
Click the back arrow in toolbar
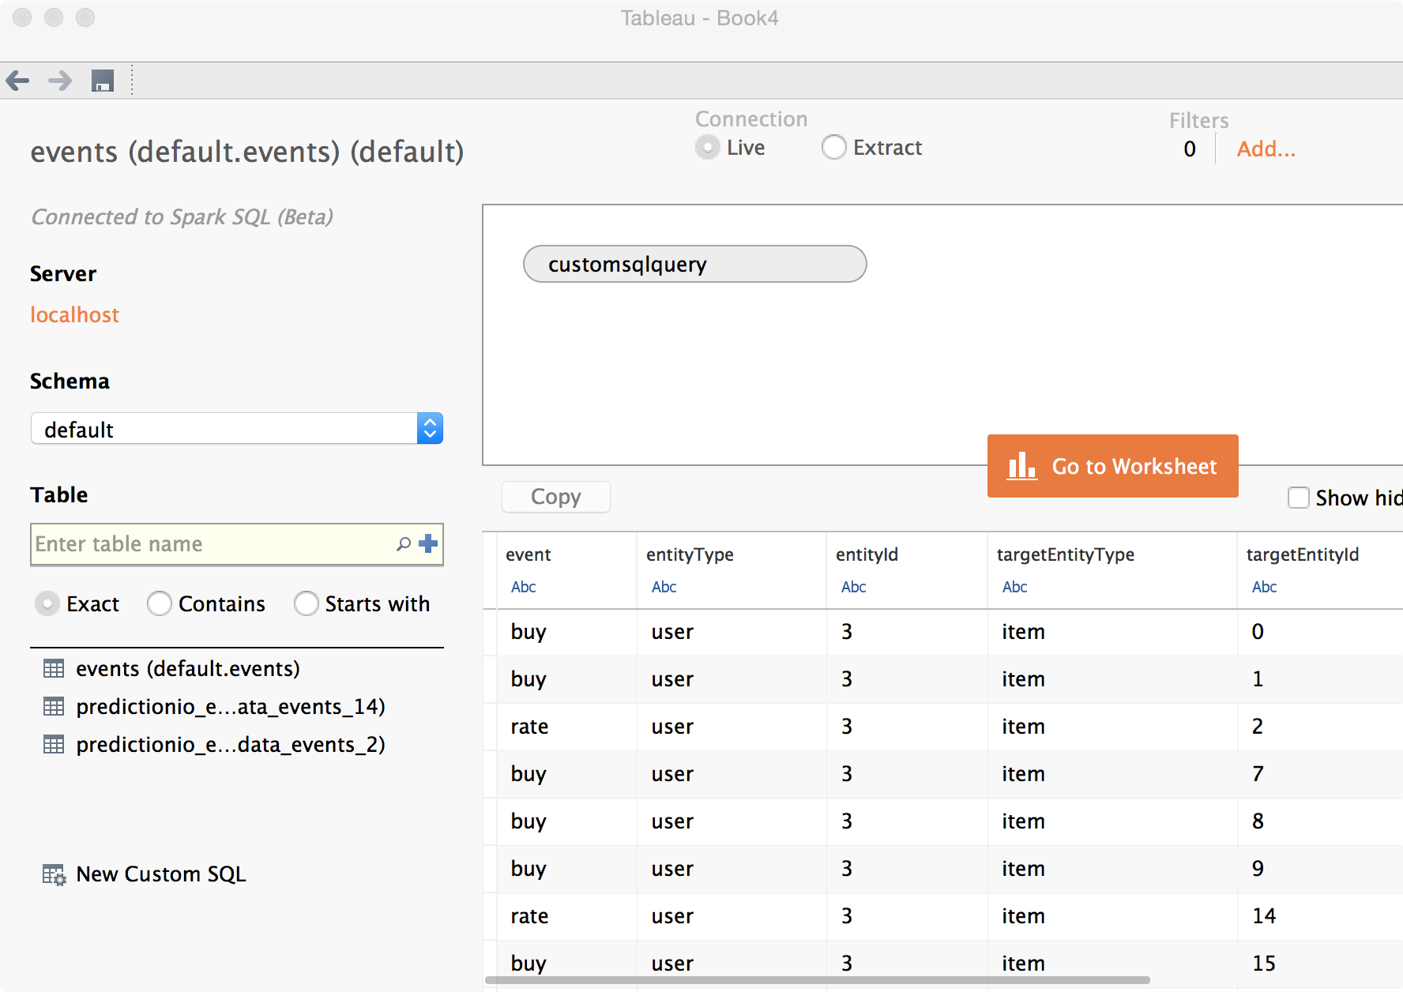(x=17, y=81)
